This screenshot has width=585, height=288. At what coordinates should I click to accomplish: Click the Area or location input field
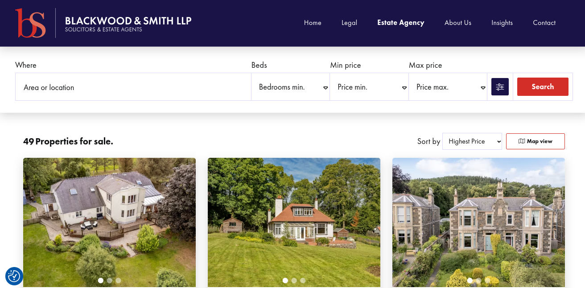pos(133,87)
